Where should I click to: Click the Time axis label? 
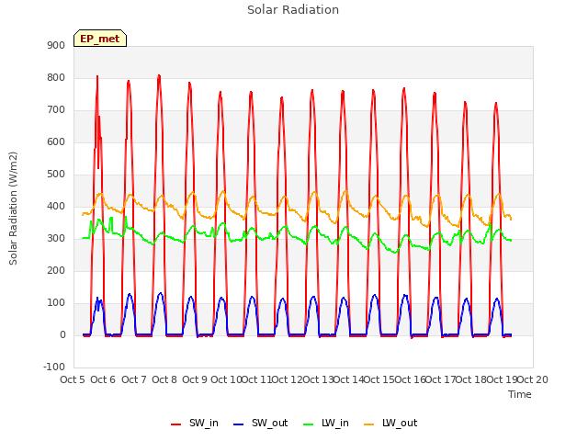click(520, 394)
